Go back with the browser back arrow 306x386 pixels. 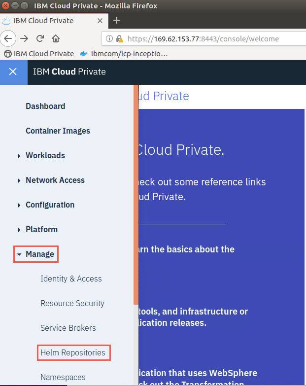pos(8,38)
